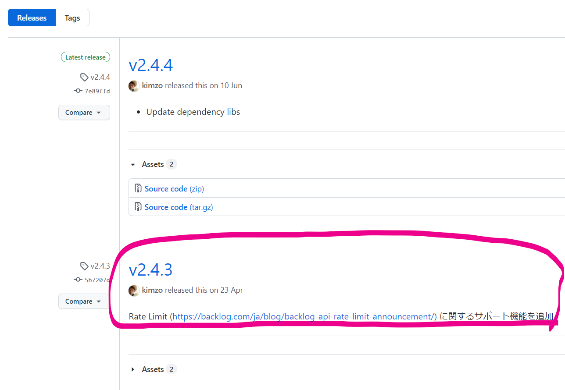Click the archive icon beside Source code zip
565x390 pixels.
138,188
